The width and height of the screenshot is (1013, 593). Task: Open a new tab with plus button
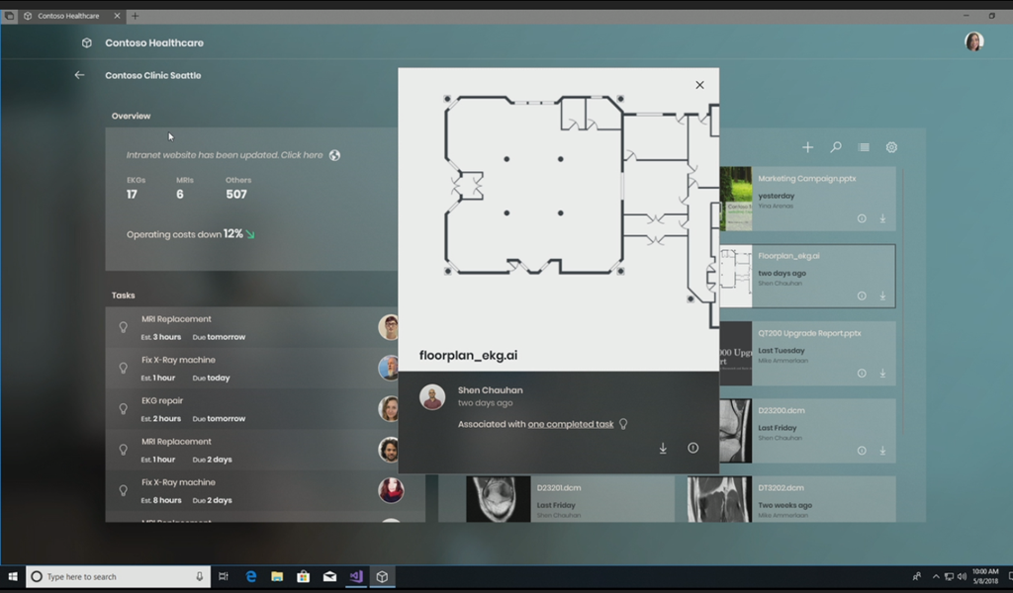click(135, 16)
